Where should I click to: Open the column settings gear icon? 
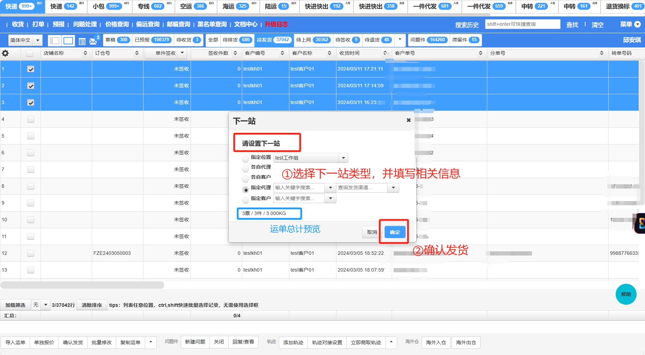[x=5, y=53]
